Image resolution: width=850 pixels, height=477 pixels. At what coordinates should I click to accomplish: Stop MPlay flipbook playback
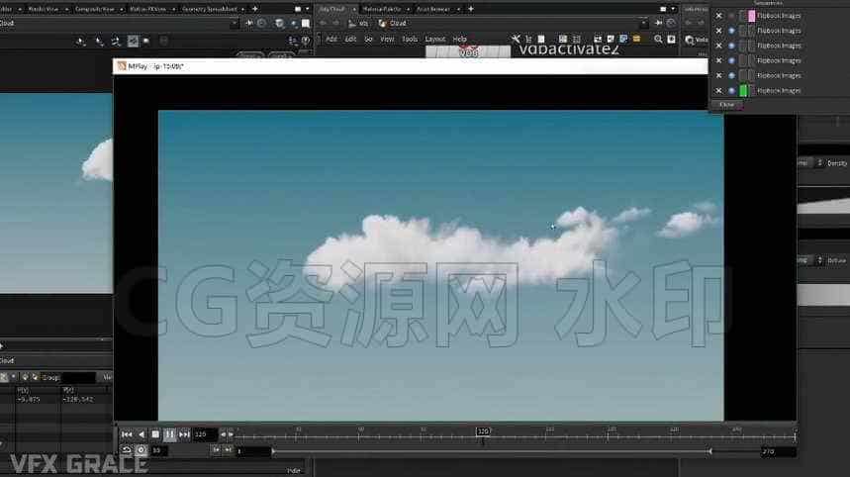tap(155, 434)
